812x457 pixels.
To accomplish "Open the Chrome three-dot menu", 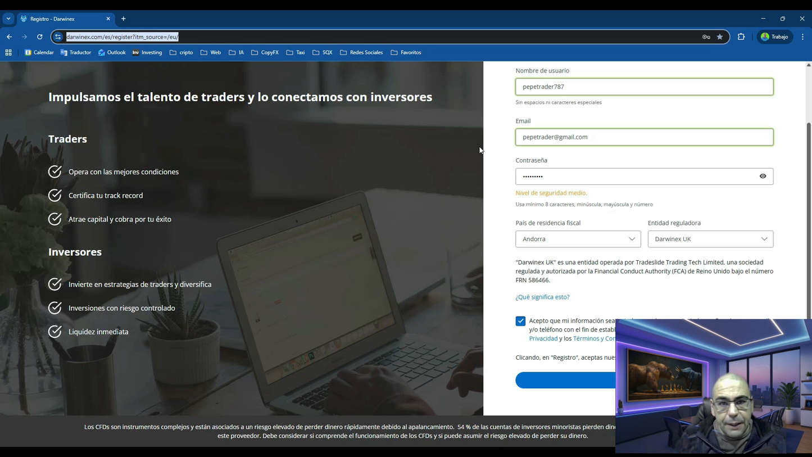I will click(802, 37).
